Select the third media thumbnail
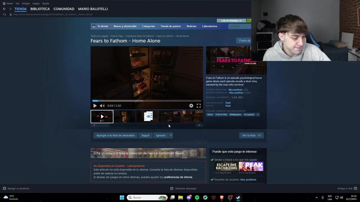The image size is (360, 202). [x=147, y=116]
